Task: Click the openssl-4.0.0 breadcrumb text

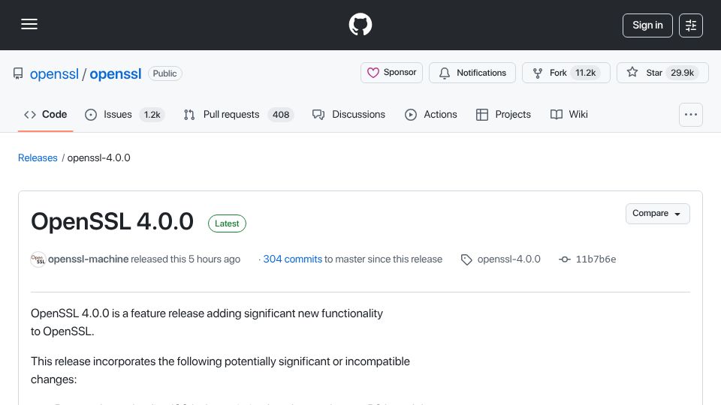Action: [99, 158]
